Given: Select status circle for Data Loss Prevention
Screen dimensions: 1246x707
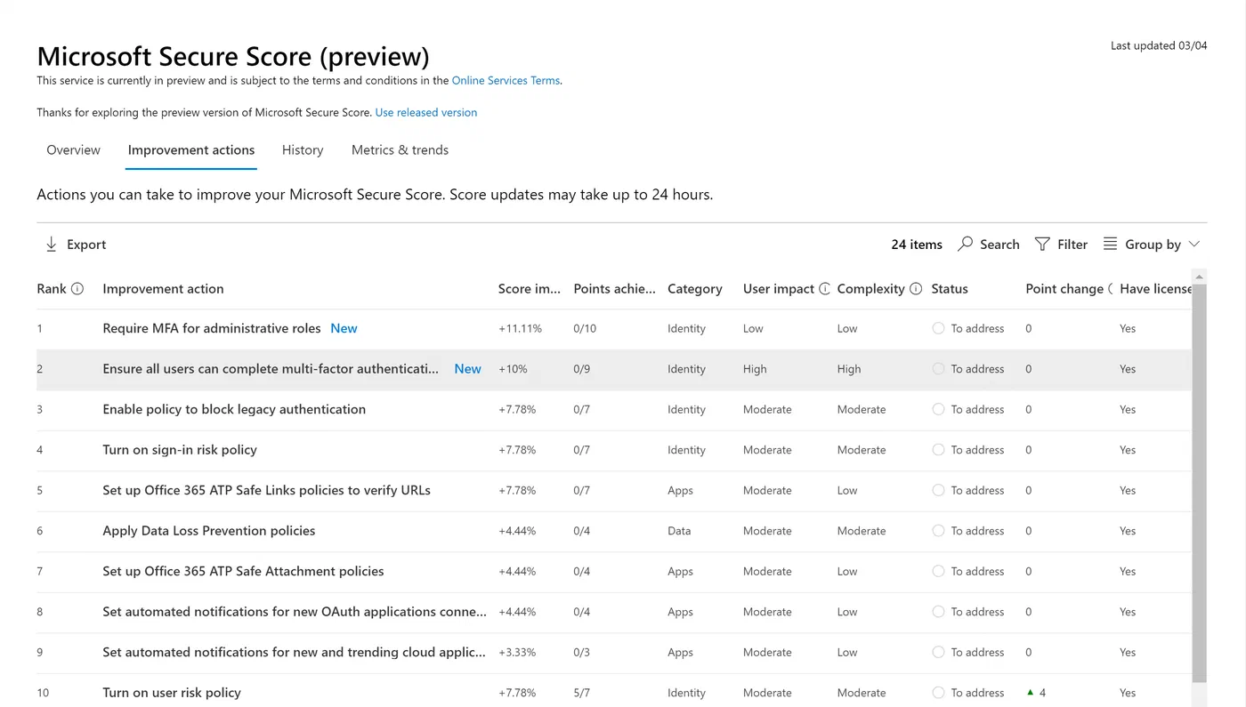Looking at the screenshot, I should [x=938, y=530].
